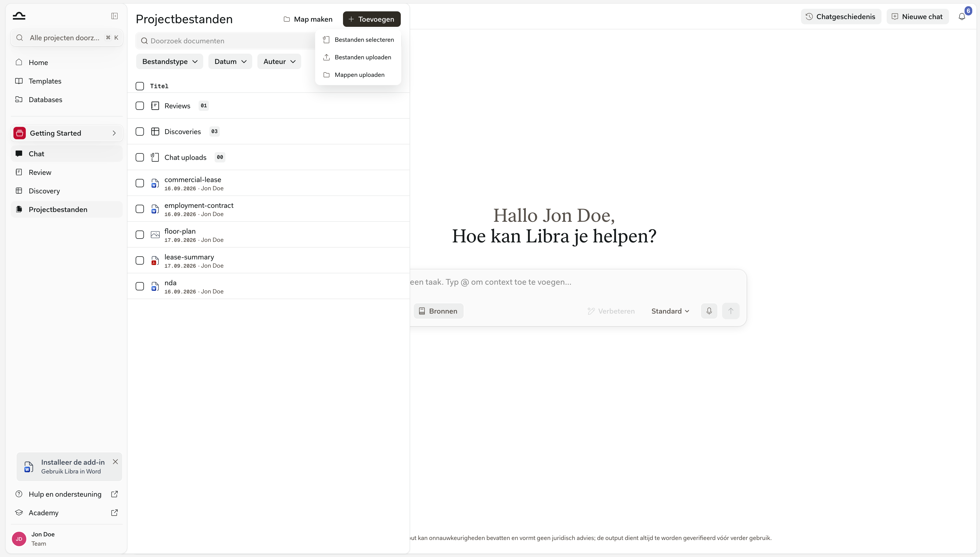Click the image icon of floor-plan
Viewport: 980px width, 557px height.
point(155,235)
